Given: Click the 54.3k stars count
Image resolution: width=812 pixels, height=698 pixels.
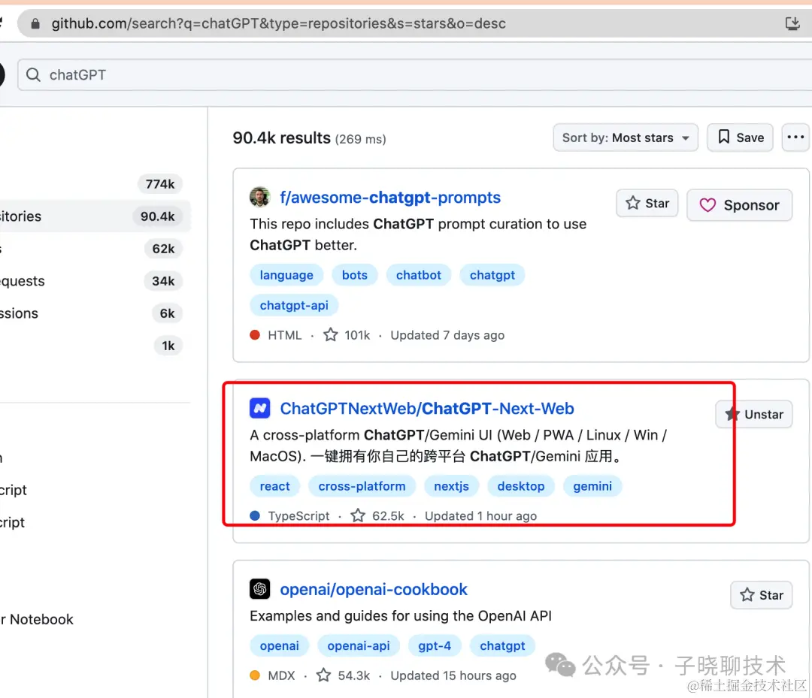Looking at the screenshot, I should [x=353, y=675].
